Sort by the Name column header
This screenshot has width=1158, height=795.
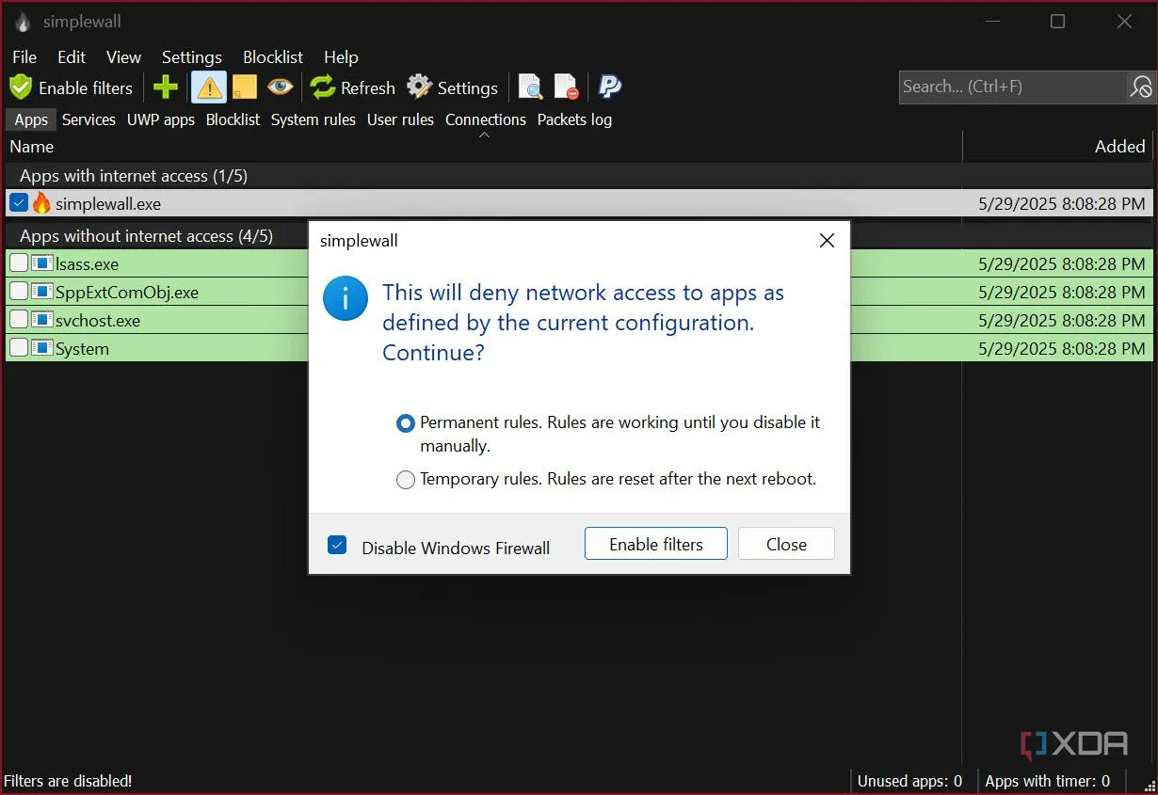coord(484,147)
